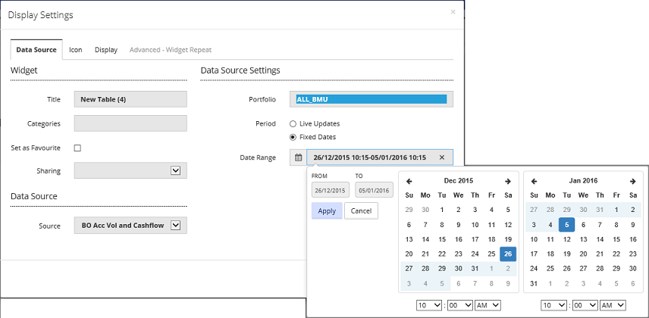Click the Jan 2016 month heading
This screenshot has width=649, height=318.
[x=583, y=181]
